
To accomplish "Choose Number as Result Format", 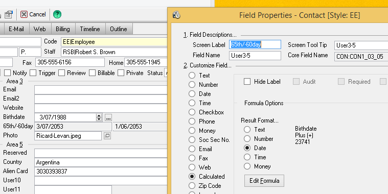I will pos(247,139).
